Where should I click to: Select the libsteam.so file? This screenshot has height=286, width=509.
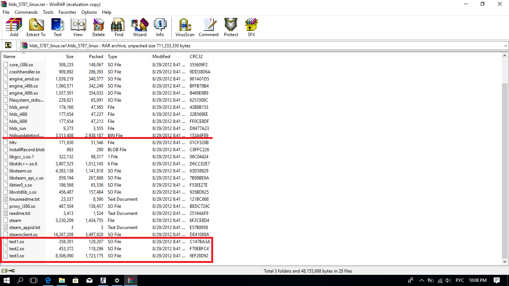tap(20, 171)
